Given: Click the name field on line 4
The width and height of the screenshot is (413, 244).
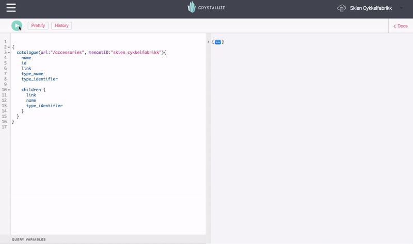Looking at the screenshot, I should pyautogui.click(x=26, y=58).
